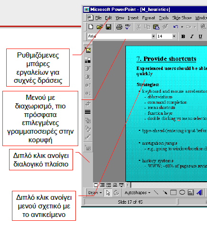Click the Recolor Picture icon

[88, 120]
